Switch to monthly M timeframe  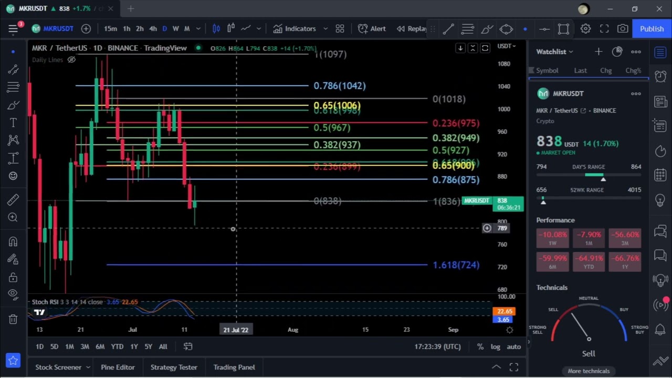(187, 29)
